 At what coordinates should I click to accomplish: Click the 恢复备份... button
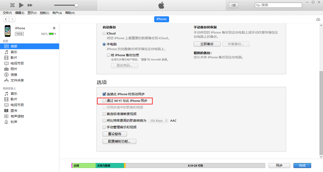(236, 44)
